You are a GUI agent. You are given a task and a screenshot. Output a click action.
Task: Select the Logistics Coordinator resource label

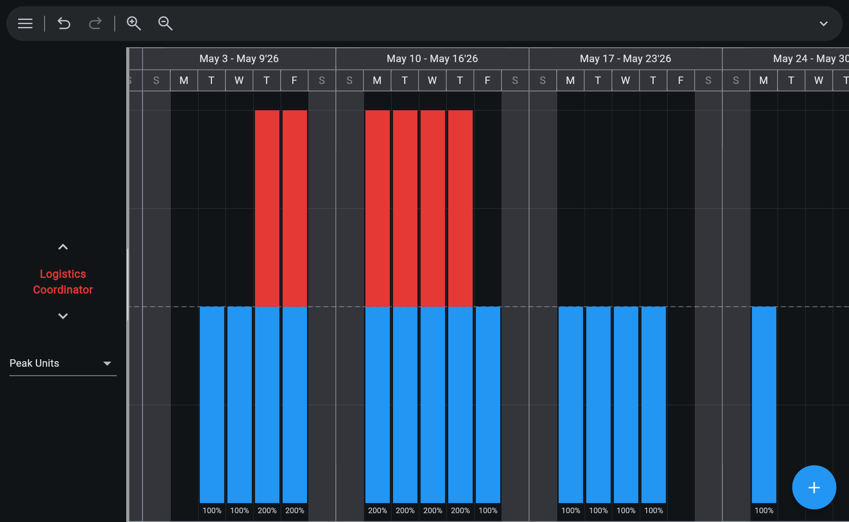click(x=63, y=281)
